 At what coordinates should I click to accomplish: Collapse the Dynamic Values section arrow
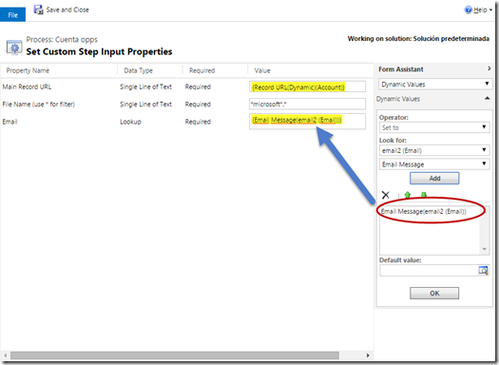pyautogui.click(x=487, y=98)
